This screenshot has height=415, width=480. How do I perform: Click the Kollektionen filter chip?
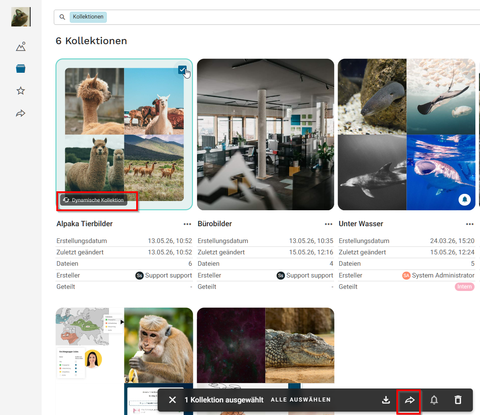tap(88, 17)
